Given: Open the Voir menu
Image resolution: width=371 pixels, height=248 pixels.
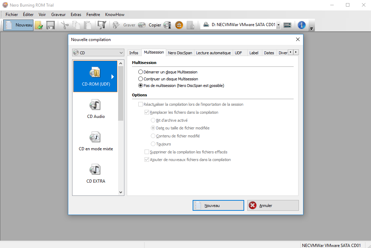Looking at the screenshot, I should point(42,15).
